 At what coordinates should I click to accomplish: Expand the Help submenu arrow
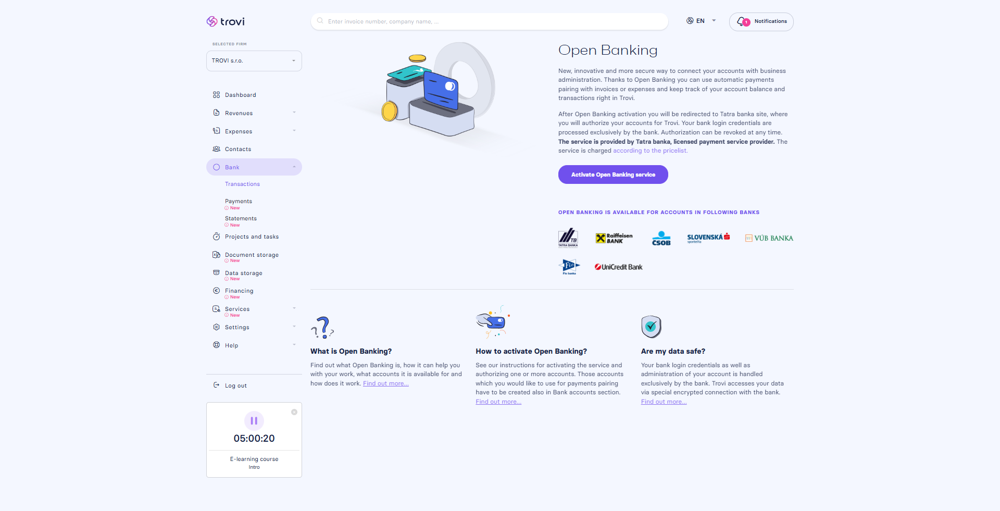click(x=294, y=345)
